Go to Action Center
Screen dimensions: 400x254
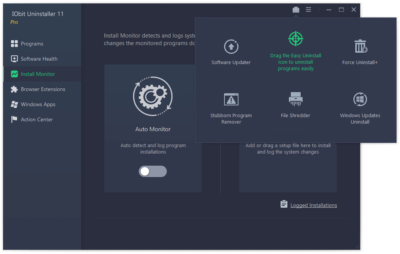pos(42,119)
